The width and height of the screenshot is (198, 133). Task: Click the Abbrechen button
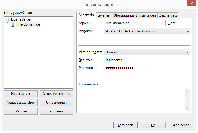point(181,125)
